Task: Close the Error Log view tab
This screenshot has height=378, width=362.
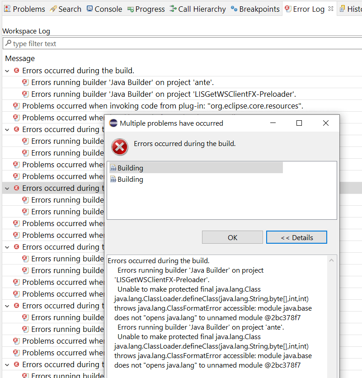Action: pos(331,9)
